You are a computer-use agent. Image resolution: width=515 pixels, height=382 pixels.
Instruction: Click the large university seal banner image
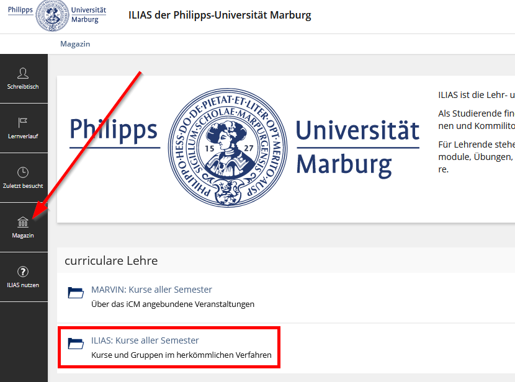coord(244,148)
